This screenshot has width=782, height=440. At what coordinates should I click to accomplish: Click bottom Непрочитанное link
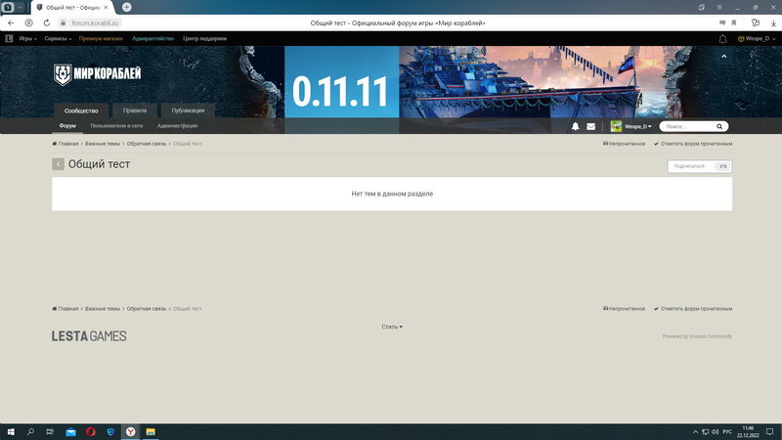(x=624, y=309)
